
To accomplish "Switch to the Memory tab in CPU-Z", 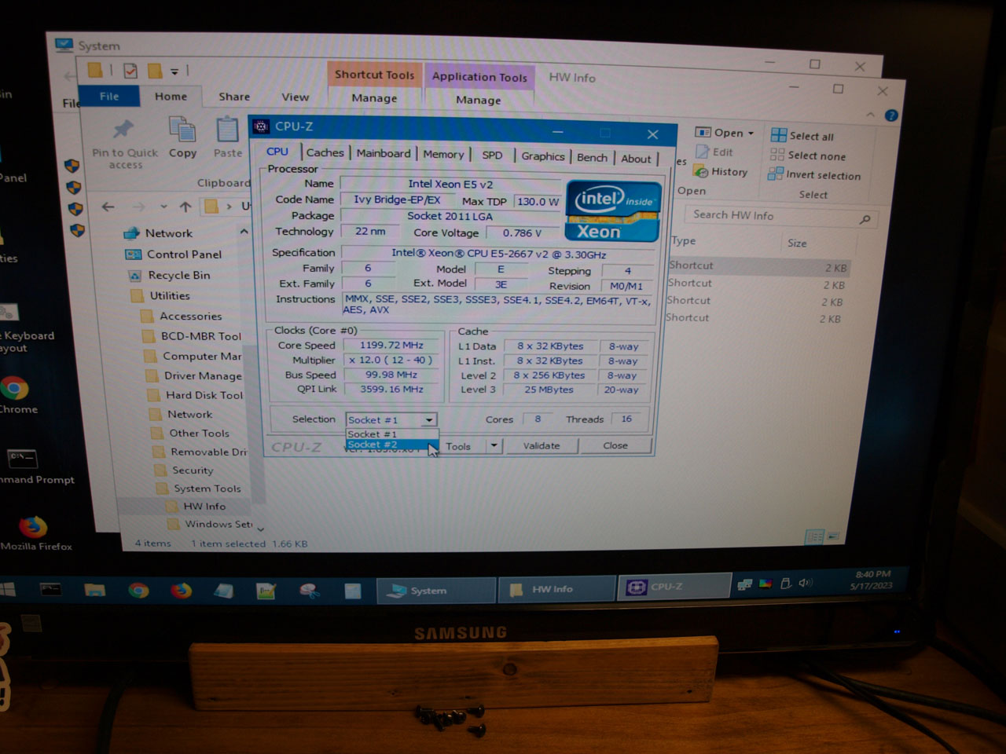I will (x=443, y=154).
